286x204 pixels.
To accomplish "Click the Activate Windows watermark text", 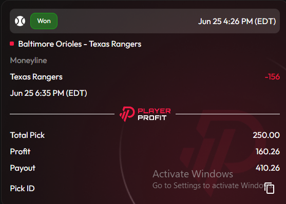I will click(193, 174).
